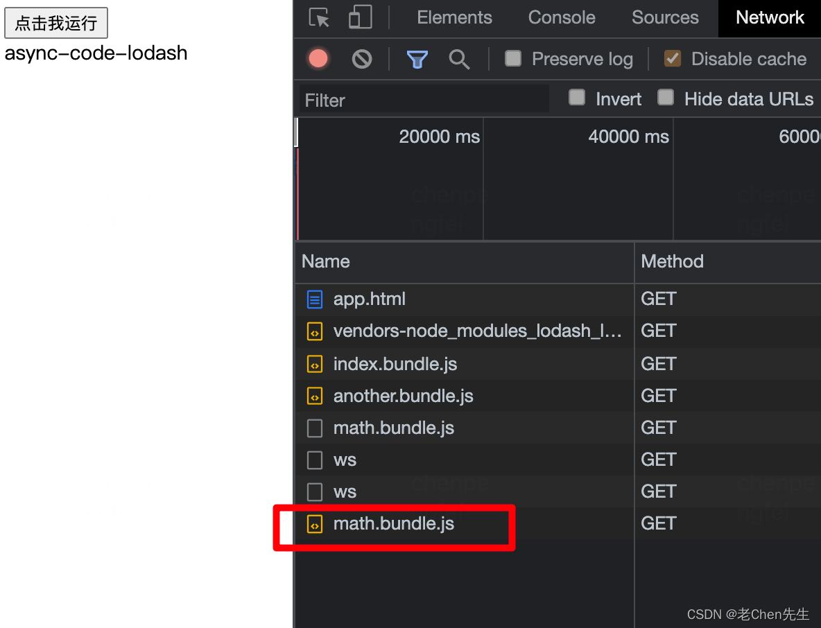Screen dimensions: 821x628
Task: Activate the inspect element picker icon
Action: (x=319, y=17)
